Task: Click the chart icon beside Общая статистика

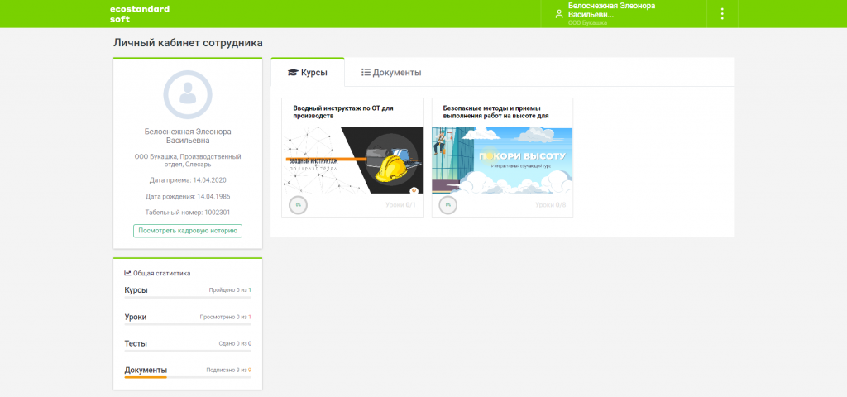Action: point(127,273)
